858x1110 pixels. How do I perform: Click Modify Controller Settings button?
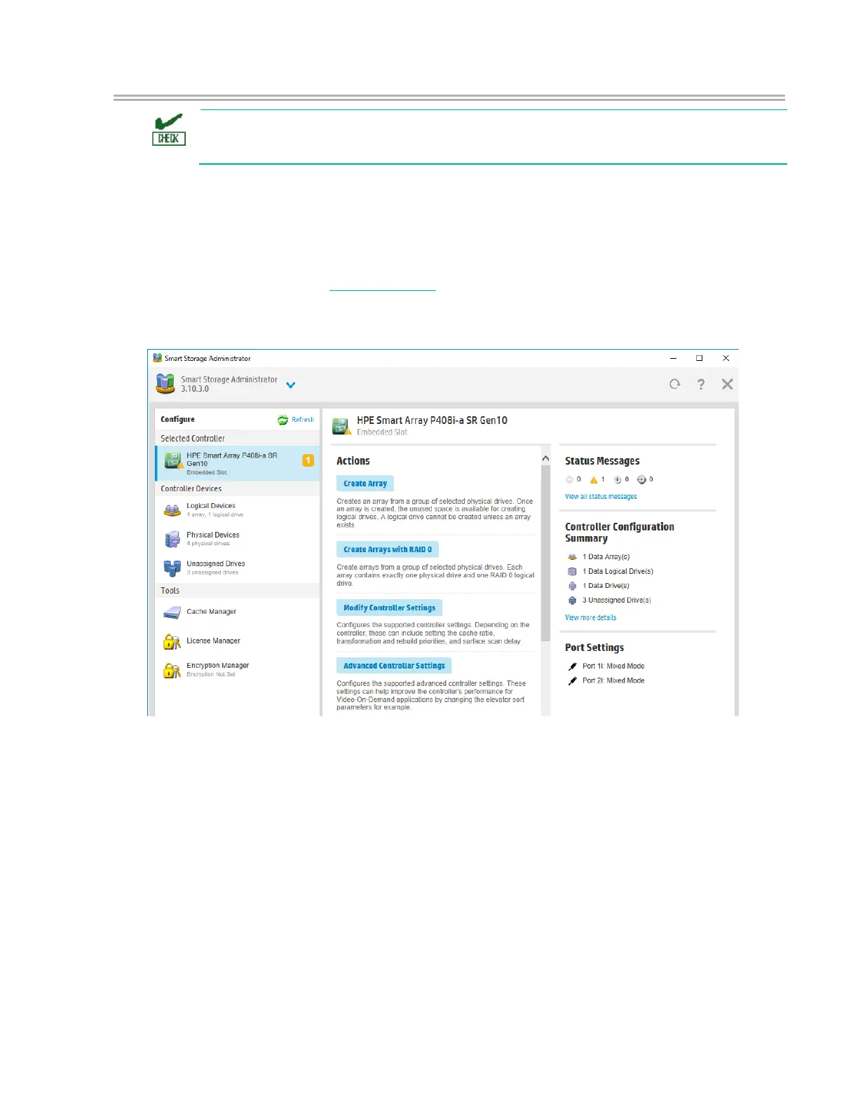point(389,608)
